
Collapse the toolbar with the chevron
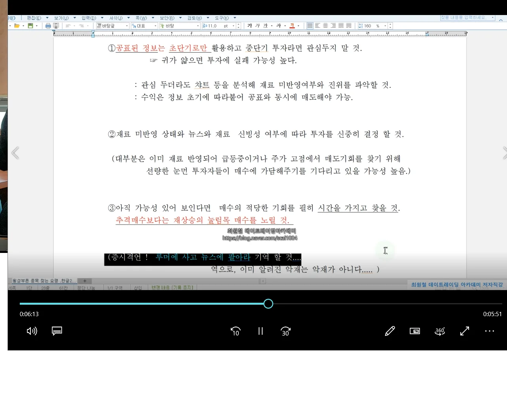pyautogui.click(x=501, y=19)
